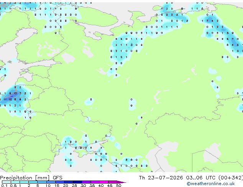Click the 'Th 23-07-2026 03..06 UTC' timestamp
This screenshot has height=187, width=243.
[x=177, y=178]
